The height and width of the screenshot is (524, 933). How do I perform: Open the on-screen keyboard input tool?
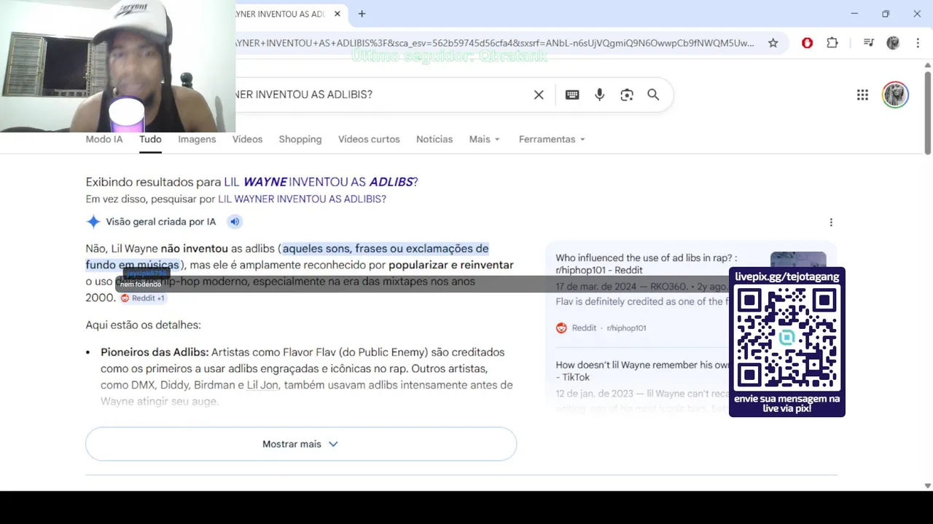click(572, 95)
